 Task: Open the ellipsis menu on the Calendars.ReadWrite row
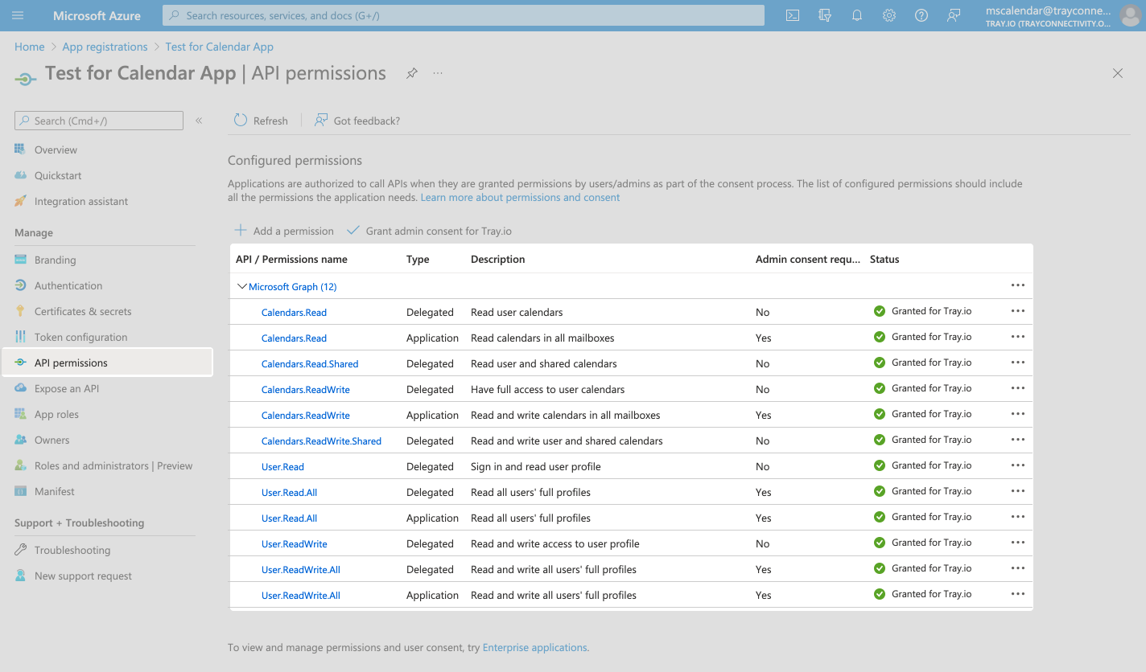click(x=1017, y=389)
